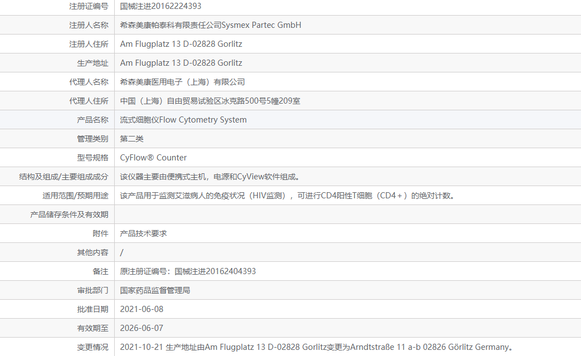Viewport: 581px width, 356px height.
Task: Select the 产品储存条件及有效期 label
Action: (x=69, y=214)
